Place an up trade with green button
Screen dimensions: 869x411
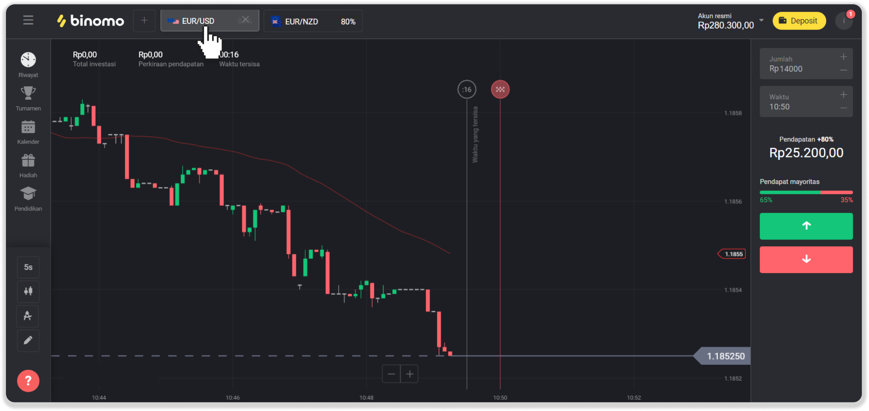pos(806,226)
